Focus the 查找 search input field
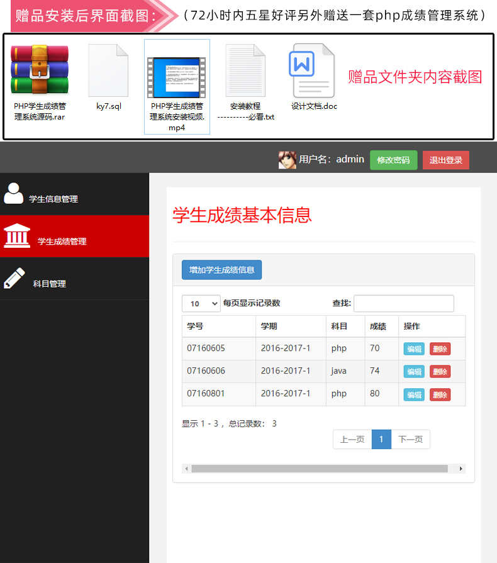 point(404,303)
